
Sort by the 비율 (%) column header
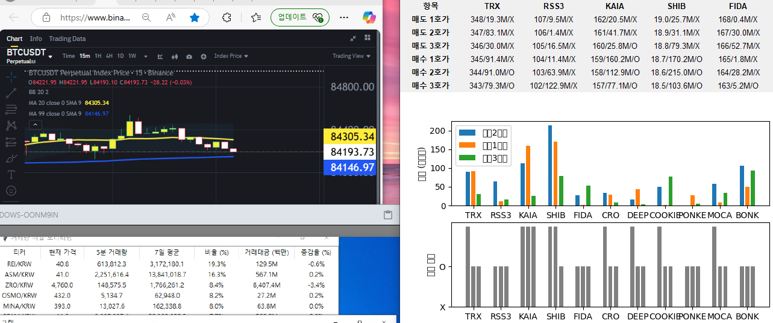click(x=217, y=252)
